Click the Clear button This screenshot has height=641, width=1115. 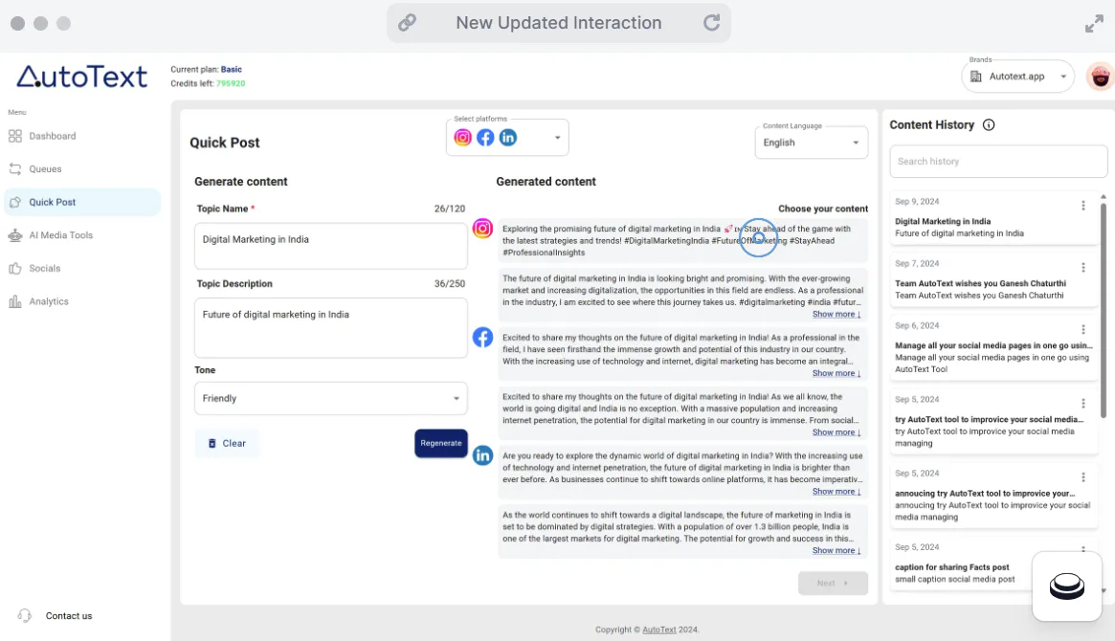(227, 442)
